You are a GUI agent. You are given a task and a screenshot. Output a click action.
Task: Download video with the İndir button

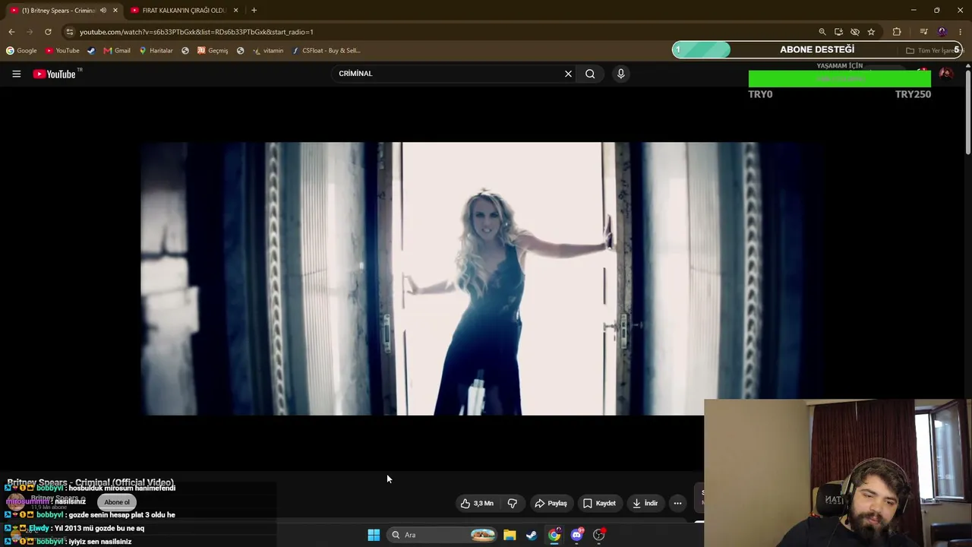(x=644, y=503)
